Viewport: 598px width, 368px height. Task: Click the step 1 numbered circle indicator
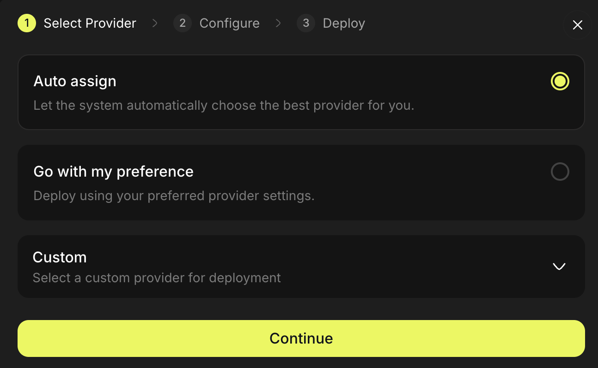[26, 23]
